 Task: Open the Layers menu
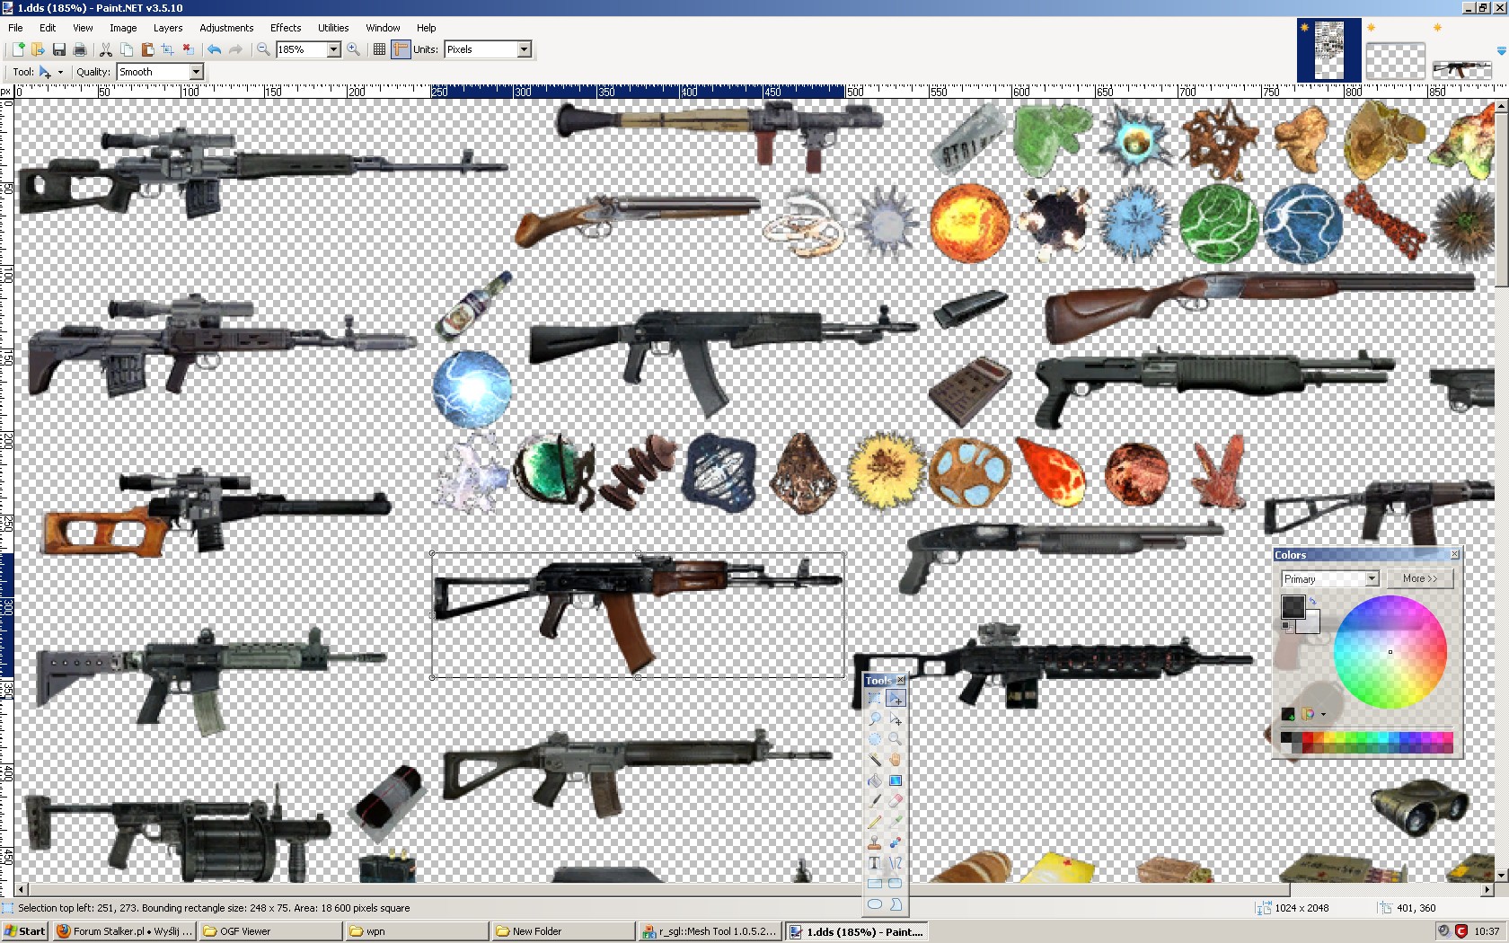click(168, 28)
